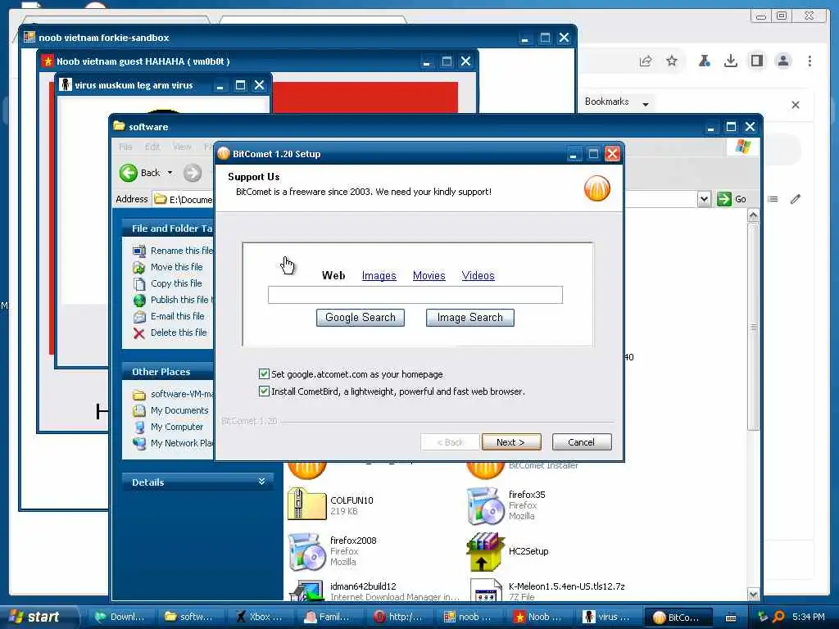839x629 pixels.
Task: Collapse the Details panel expander
Action: (261, 482)
